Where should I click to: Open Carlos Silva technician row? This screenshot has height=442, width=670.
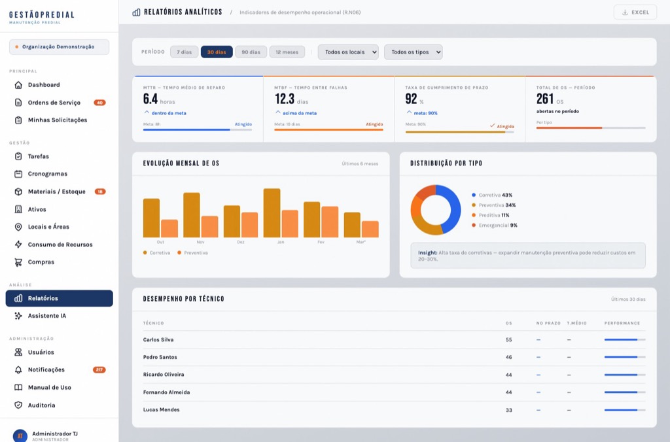158,340
